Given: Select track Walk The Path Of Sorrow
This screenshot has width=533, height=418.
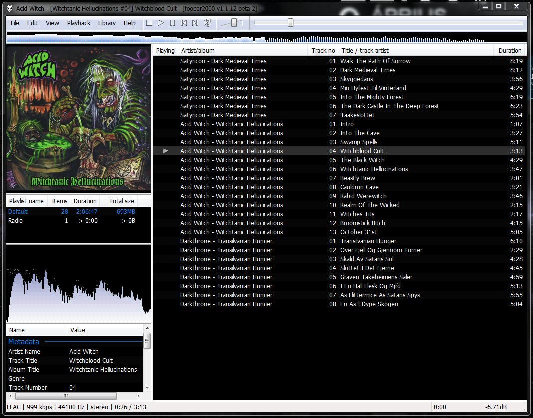Looking at the screenshot, I should [x=339, y=61].
